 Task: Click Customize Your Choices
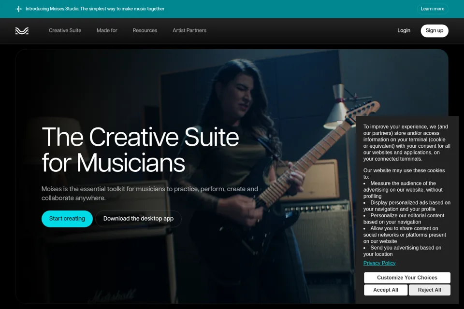pyautogui.click(x=407, y=278)
